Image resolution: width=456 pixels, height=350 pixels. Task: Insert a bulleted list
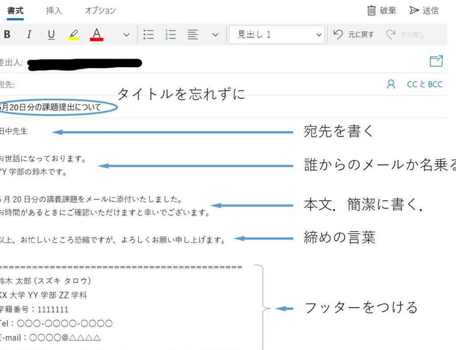tap(149, 35)
